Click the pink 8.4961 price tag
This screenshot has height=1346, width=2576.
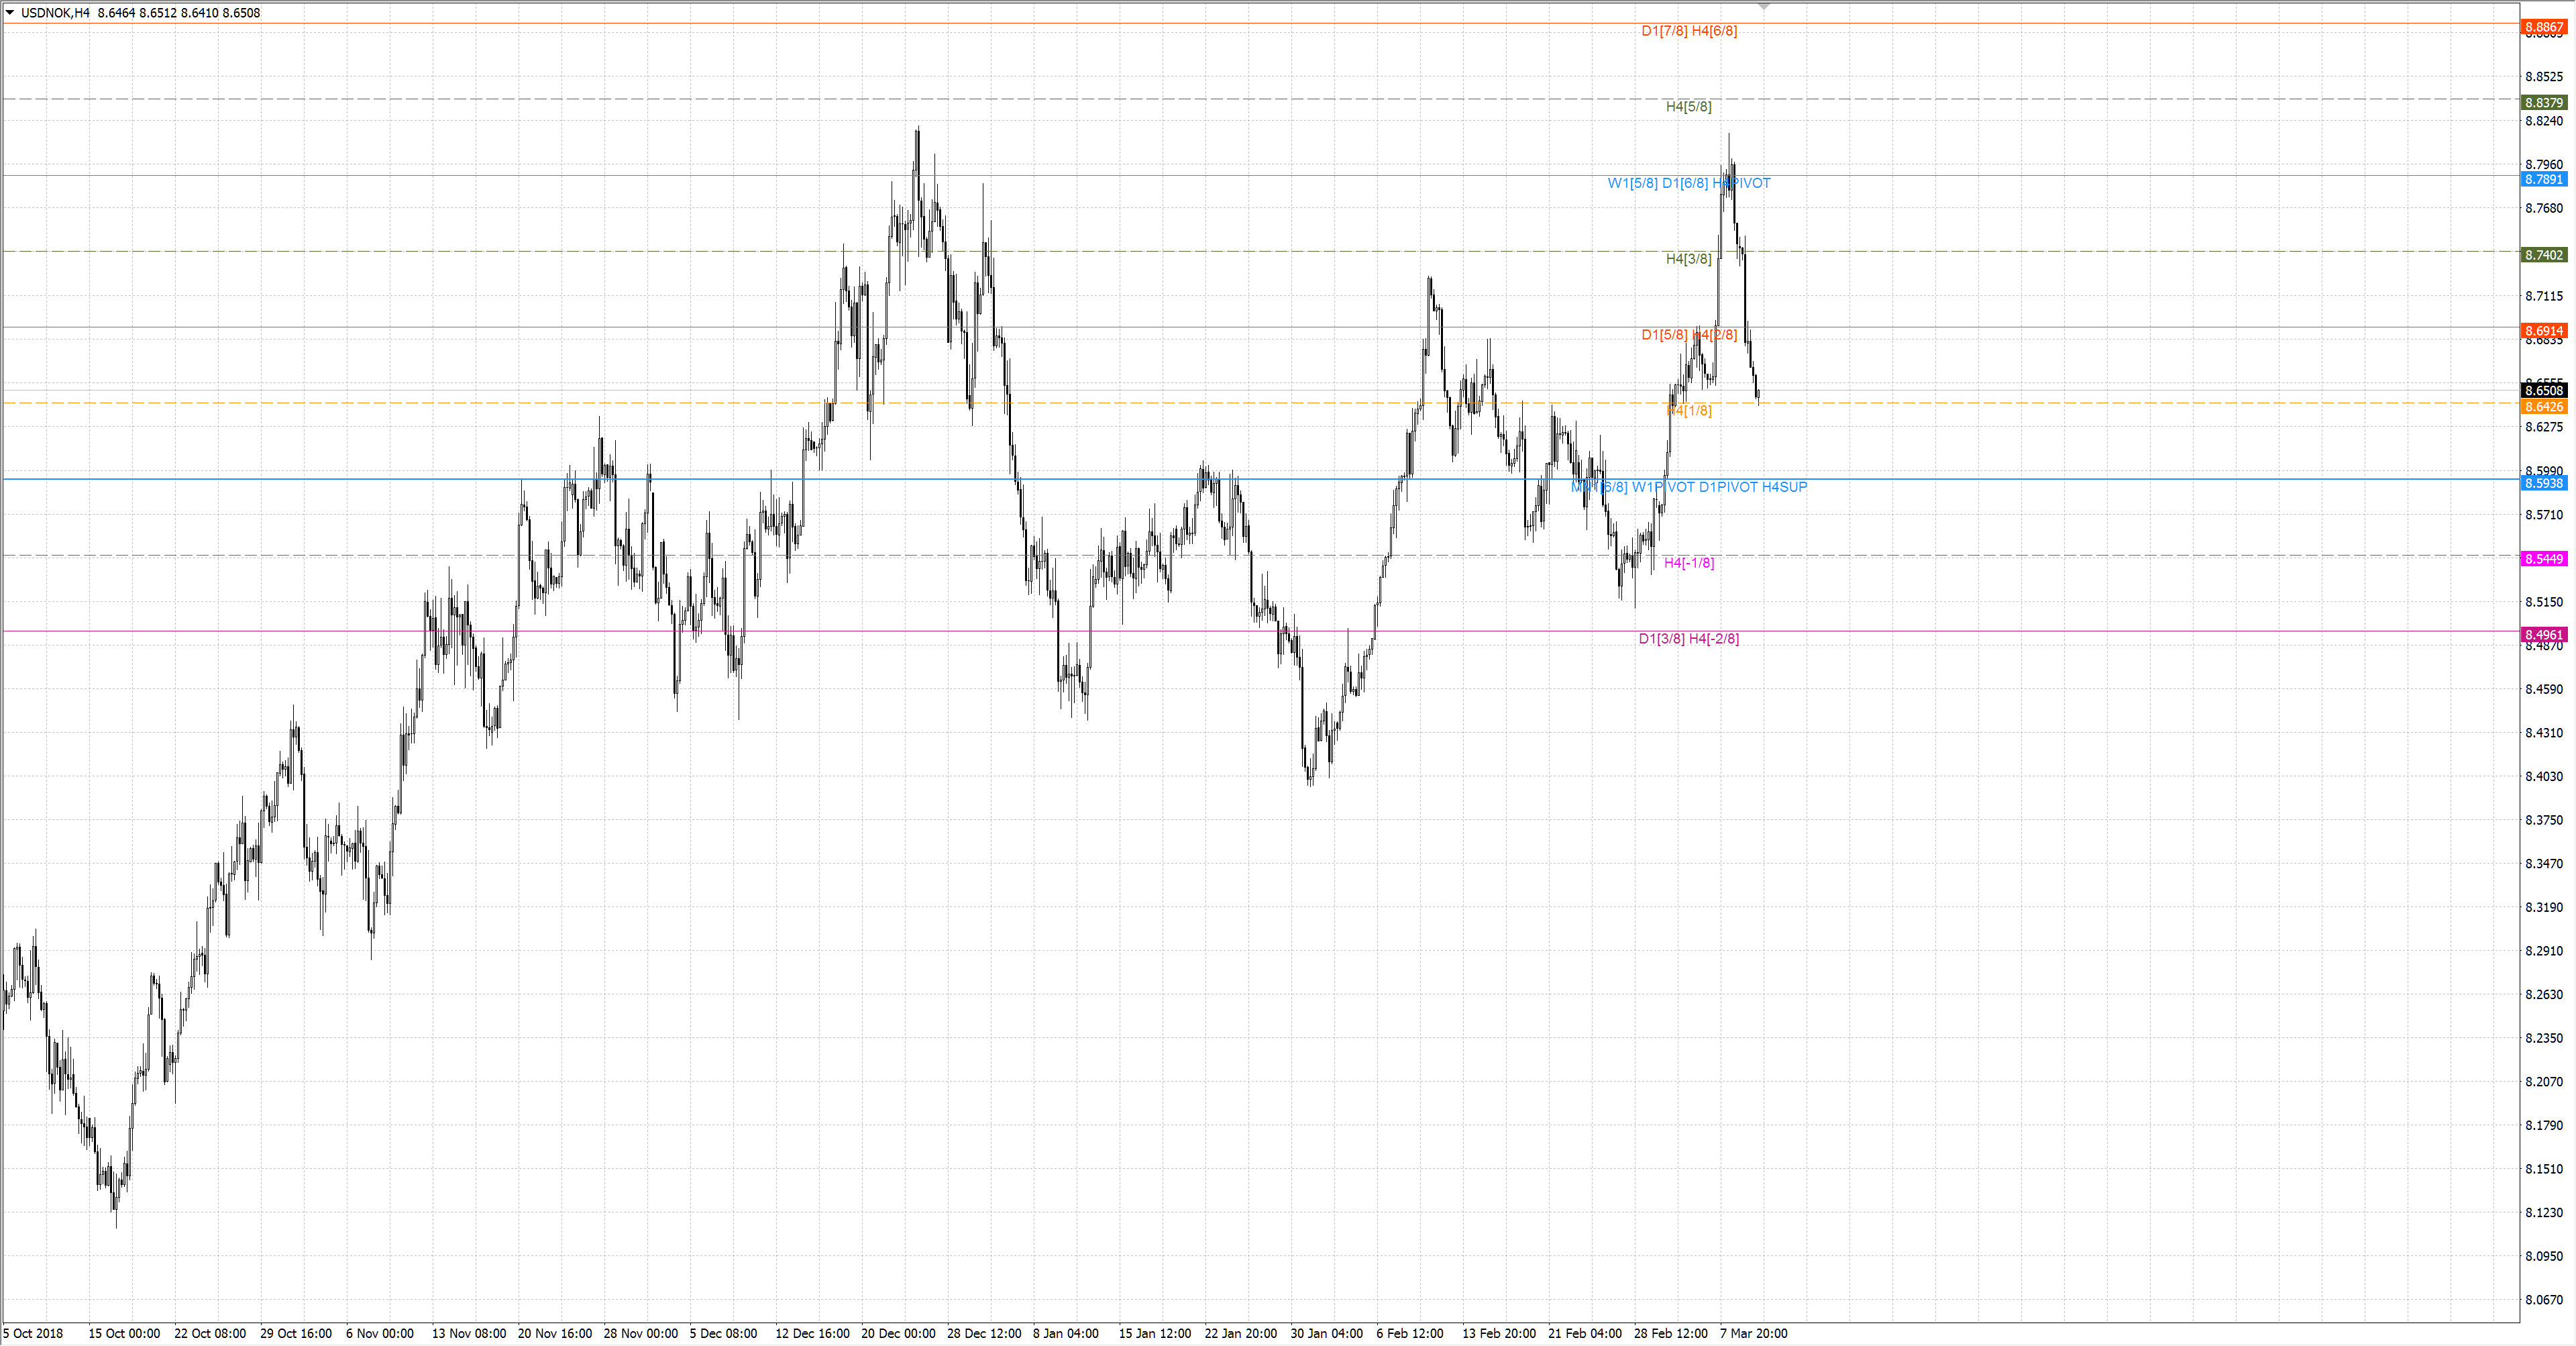pos(2543,635)
